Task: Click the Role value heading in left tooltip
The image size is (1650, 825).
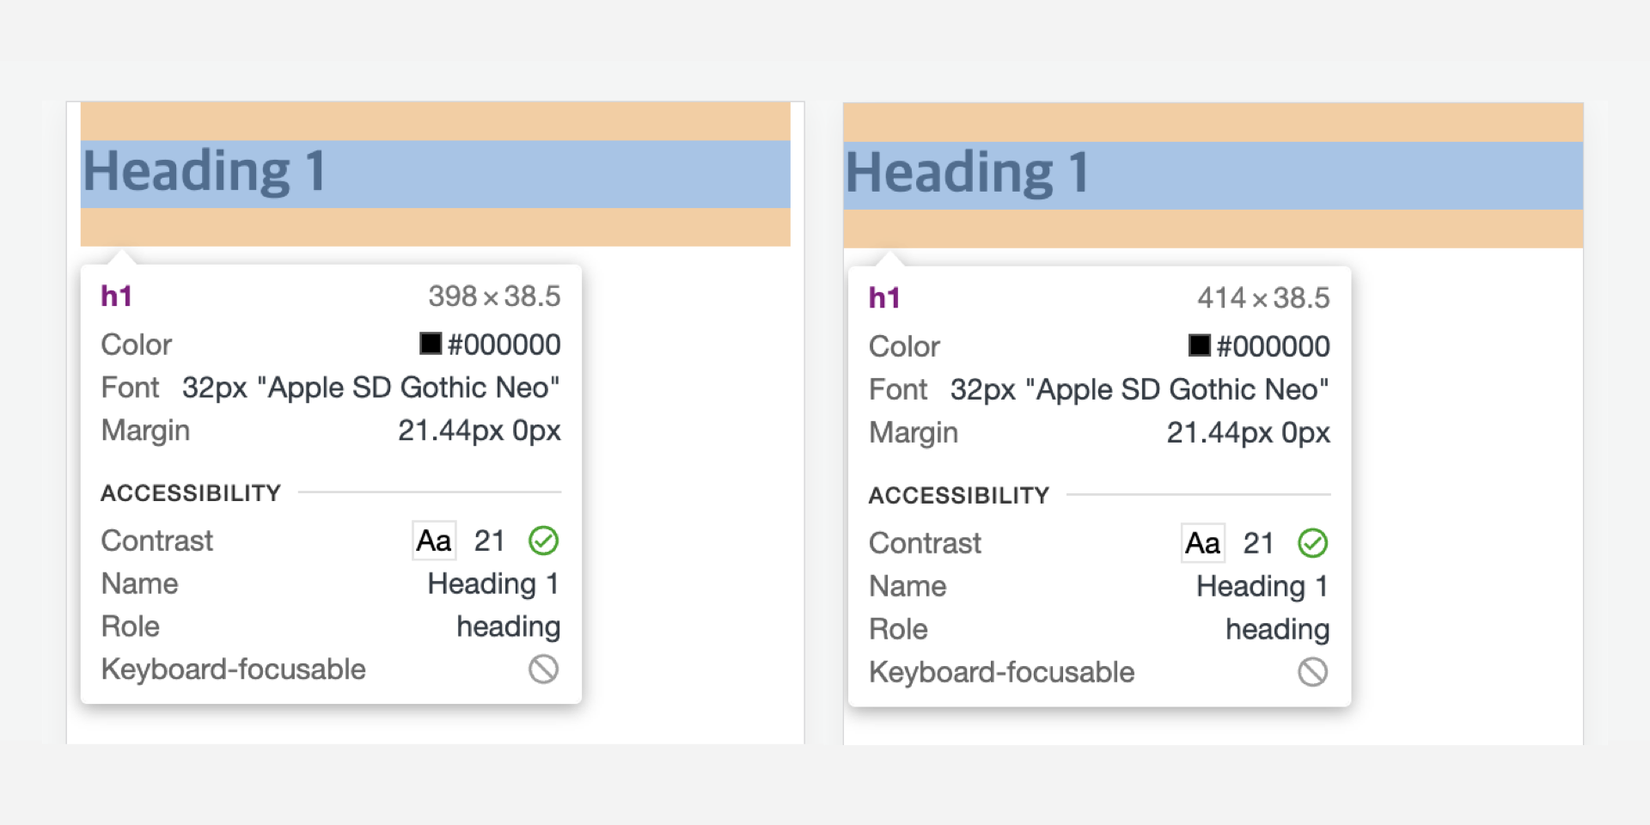Action: click(x=508, y=626)
